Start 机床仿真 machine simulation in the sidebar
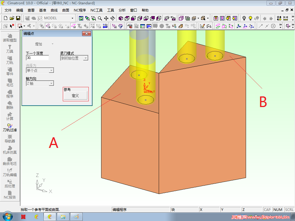 (10, 150)
